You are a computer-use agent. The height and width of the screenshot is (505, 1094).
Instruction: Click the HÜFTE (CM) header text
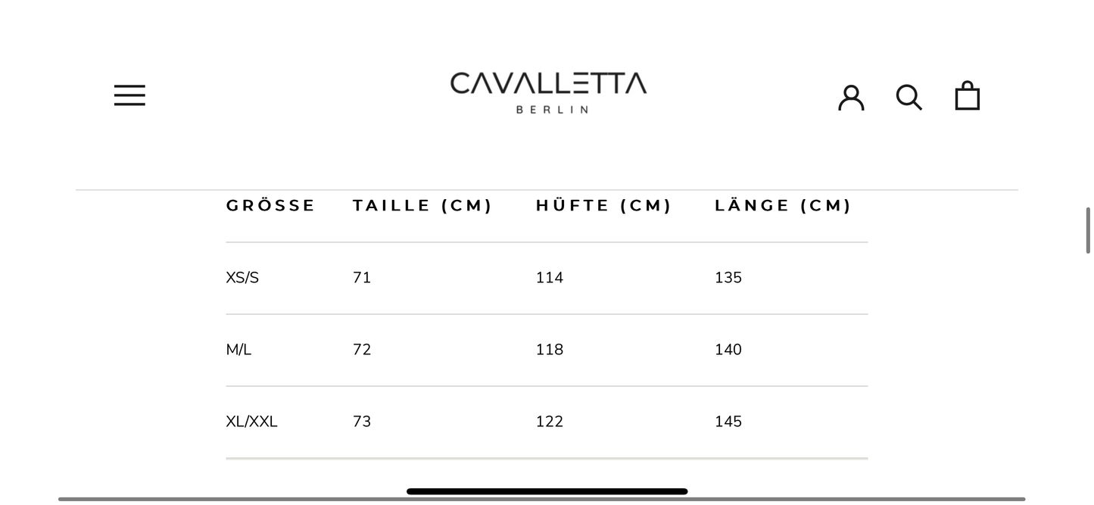(603, 204)
